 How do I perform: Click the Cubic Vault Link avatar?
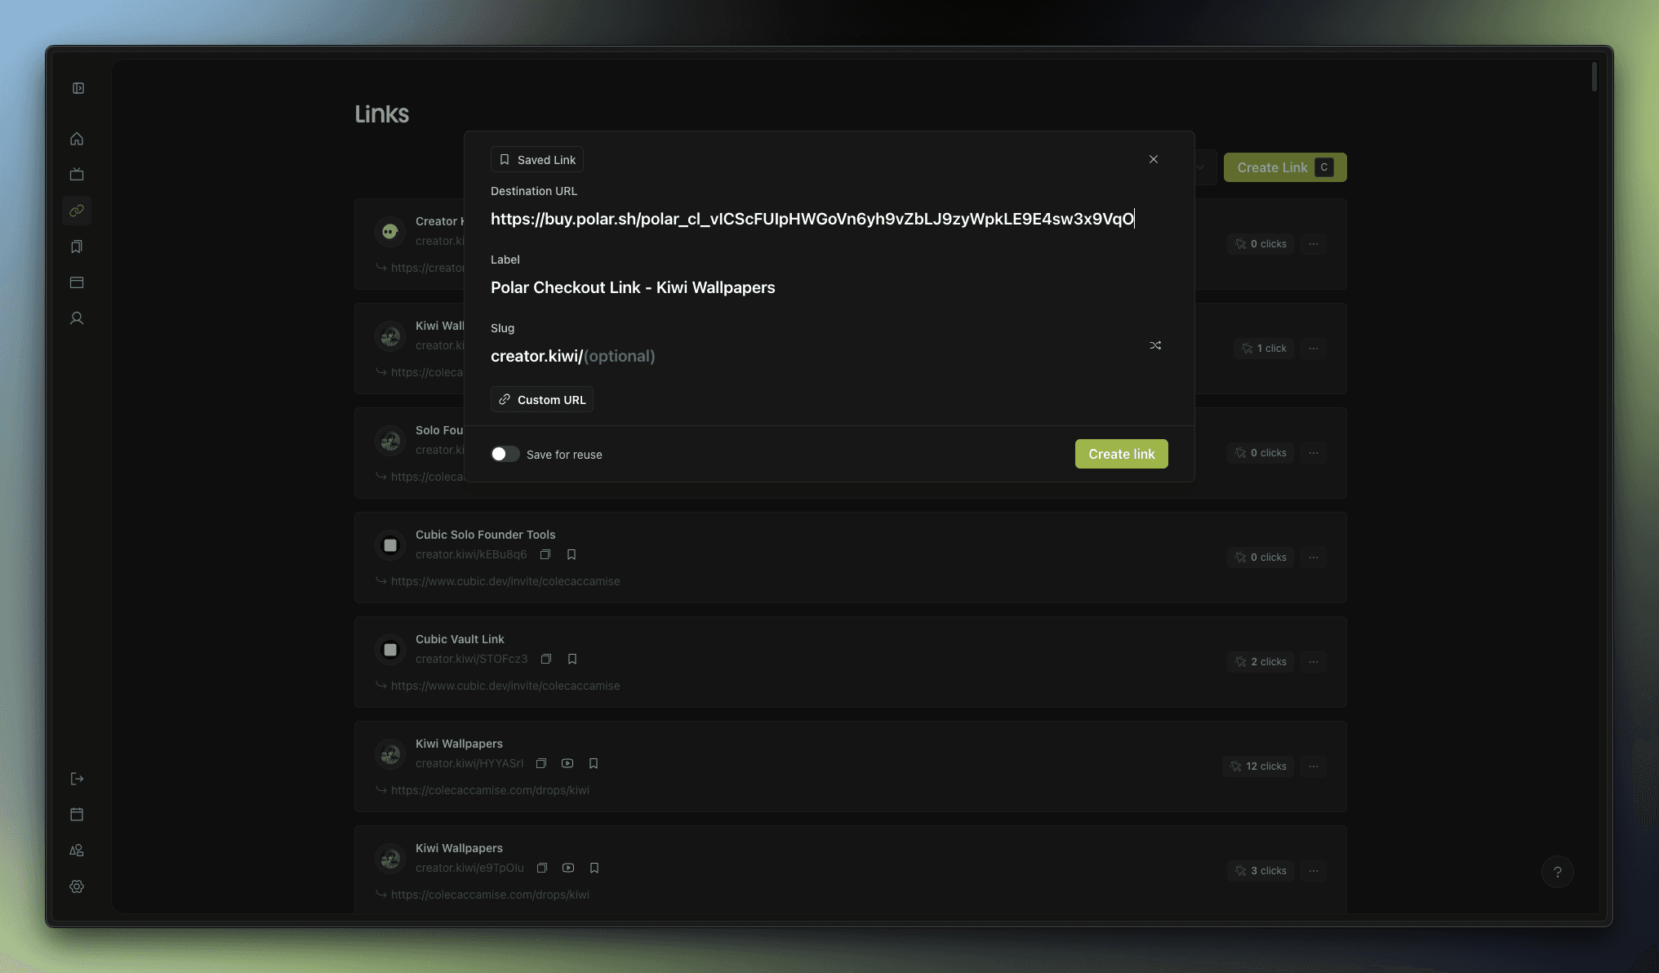(x=390, y=650)
